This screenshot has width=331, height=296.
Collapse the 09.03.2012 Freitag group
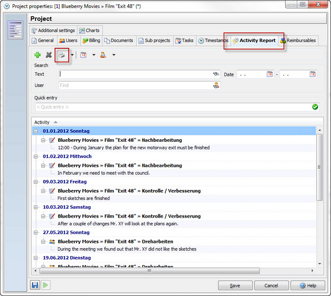36,182
